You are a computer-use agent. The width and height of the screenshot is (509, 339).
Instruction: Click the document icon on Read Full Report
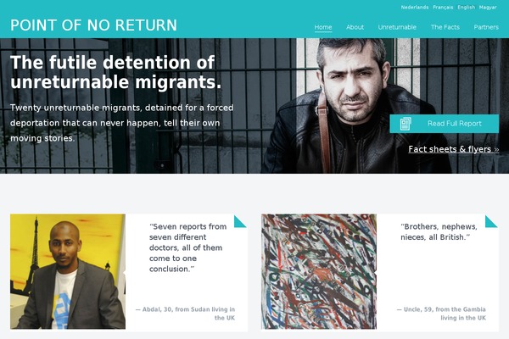tap(406, 124)
